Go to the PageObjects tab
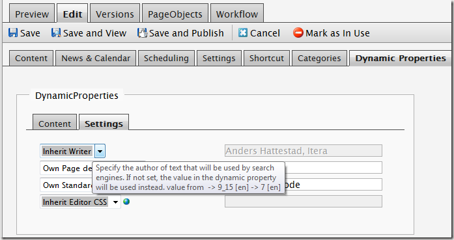This screenshot has width=454, height=240. coord(175,14)
